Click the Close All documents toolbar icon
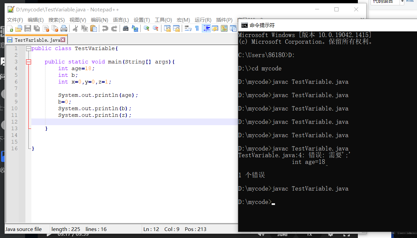Screen dimensions: 417x238 tap(55, 28)
